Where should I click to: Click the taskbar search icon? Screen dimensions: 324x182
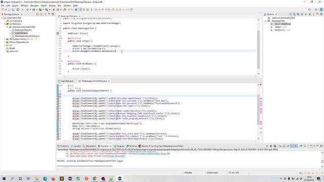click(x=12, y=178)
